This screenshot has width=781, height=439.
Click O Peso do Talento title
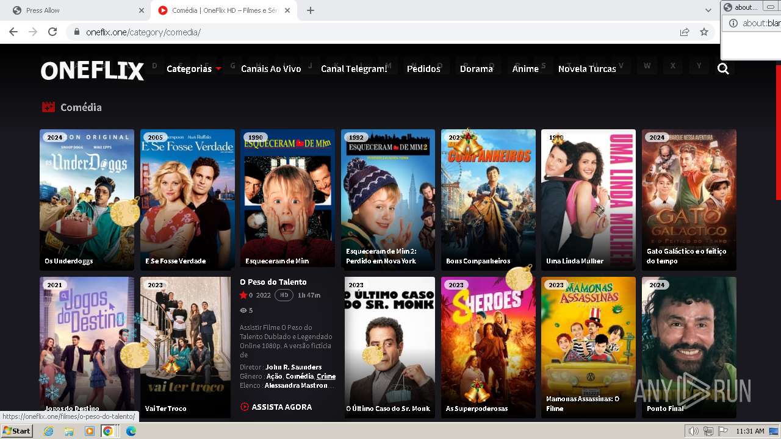(x=273, y=282)
